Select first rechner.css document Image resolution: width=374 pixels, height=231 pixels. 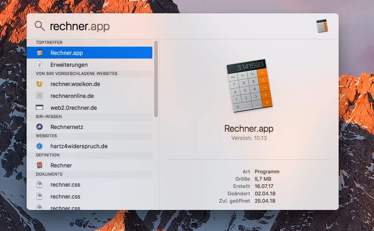click(89, 185)
